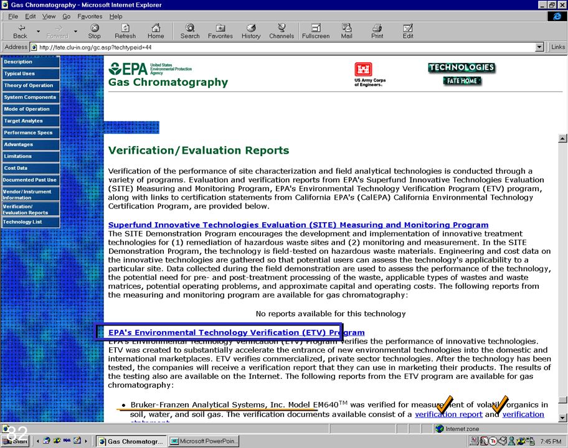Open the Windows Start button
Image resolution: width=568 pixels, height=448 pixels.
tap(15, 441)
